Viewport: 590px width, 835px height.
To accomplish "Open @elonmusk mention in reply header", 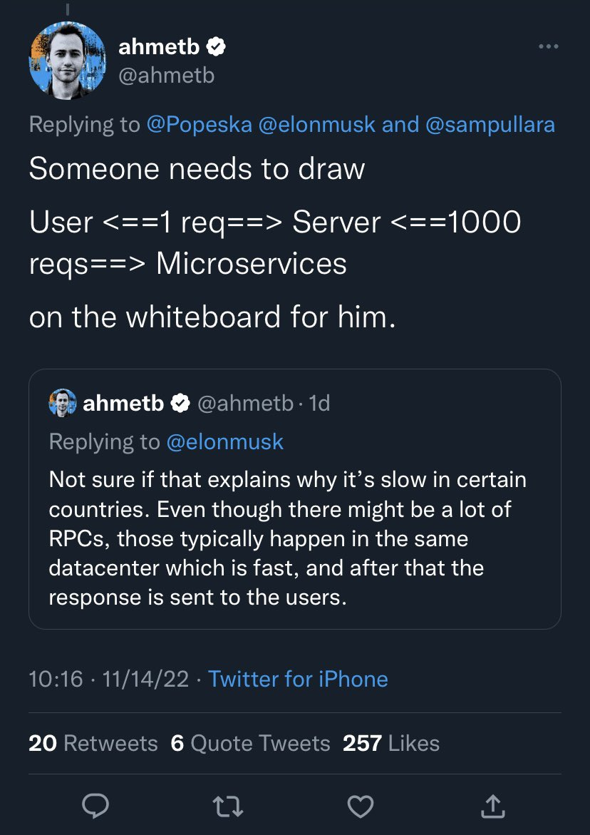I will (316, 125).
